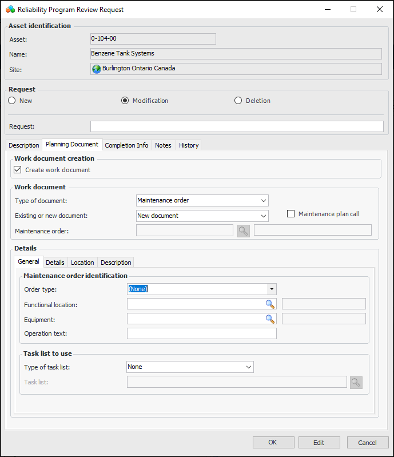The height and width of the screenshot is (457, 394).
Task: Open the History tab
Action: (189, 145)
